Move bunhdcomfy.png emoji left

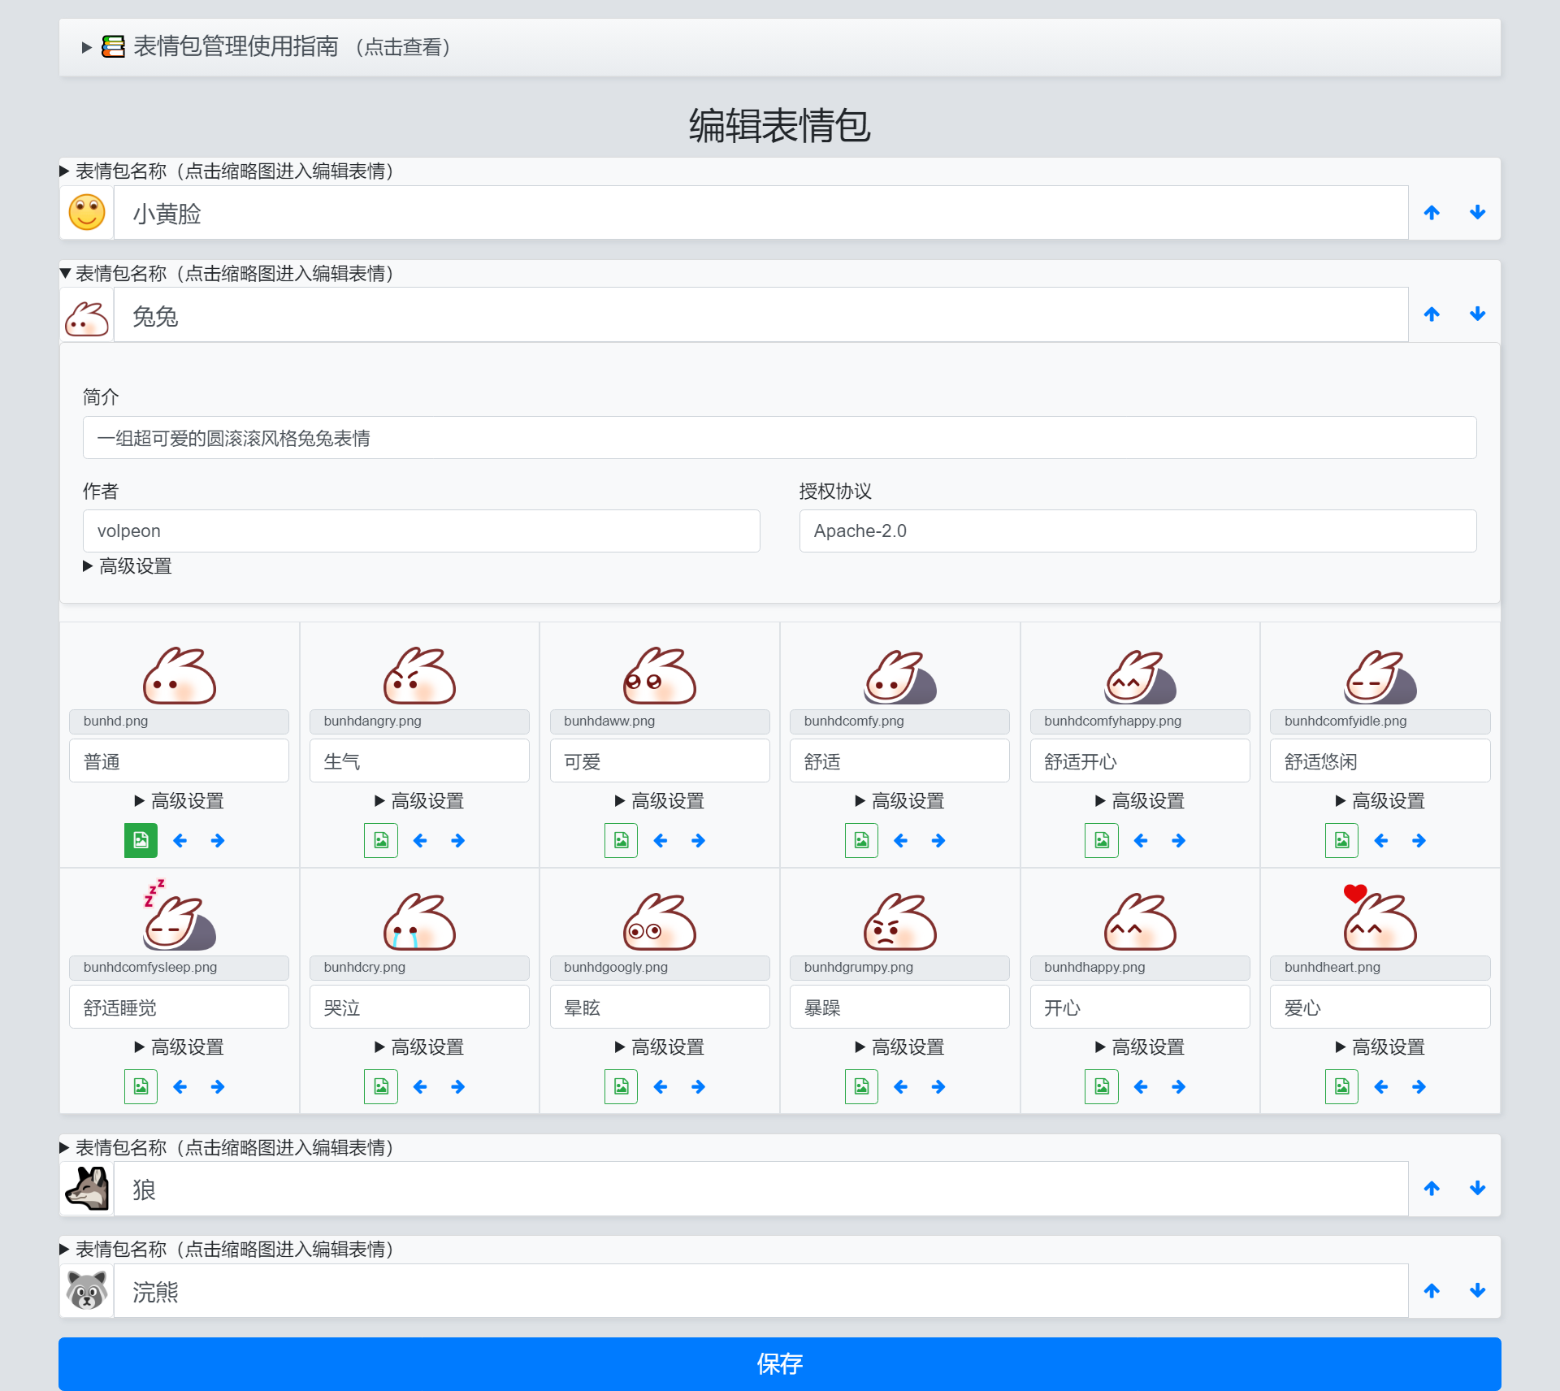[900, 840]
